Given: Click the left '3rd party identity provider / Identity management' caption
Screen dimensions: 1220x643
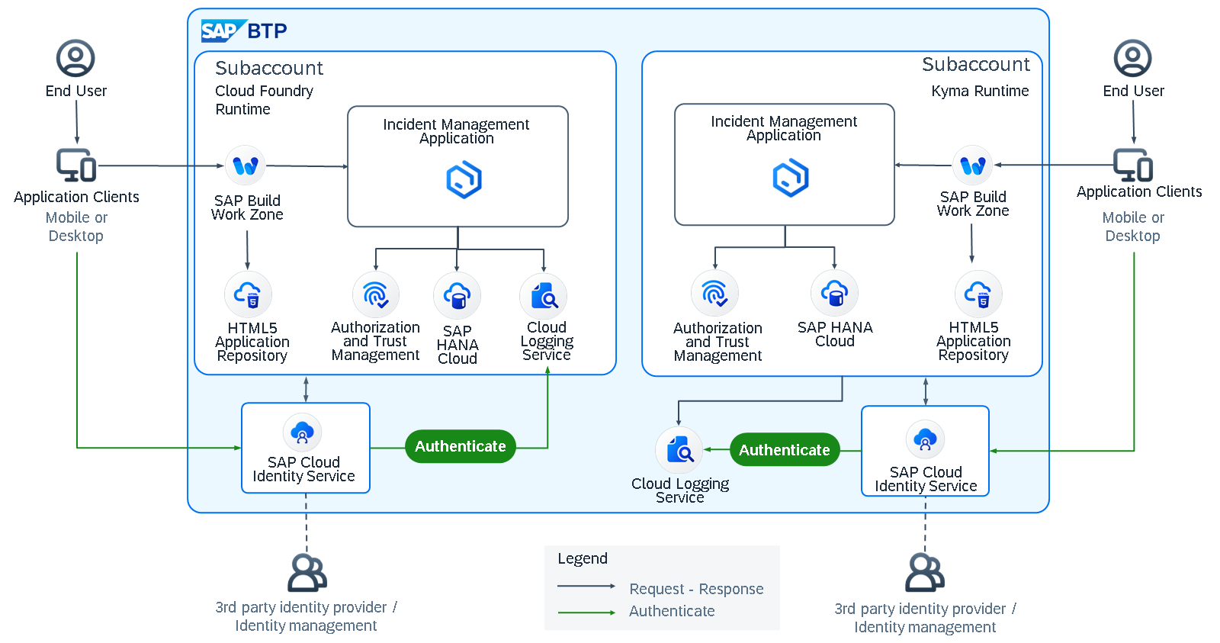Looking at the screenshot, I should 306,616.
